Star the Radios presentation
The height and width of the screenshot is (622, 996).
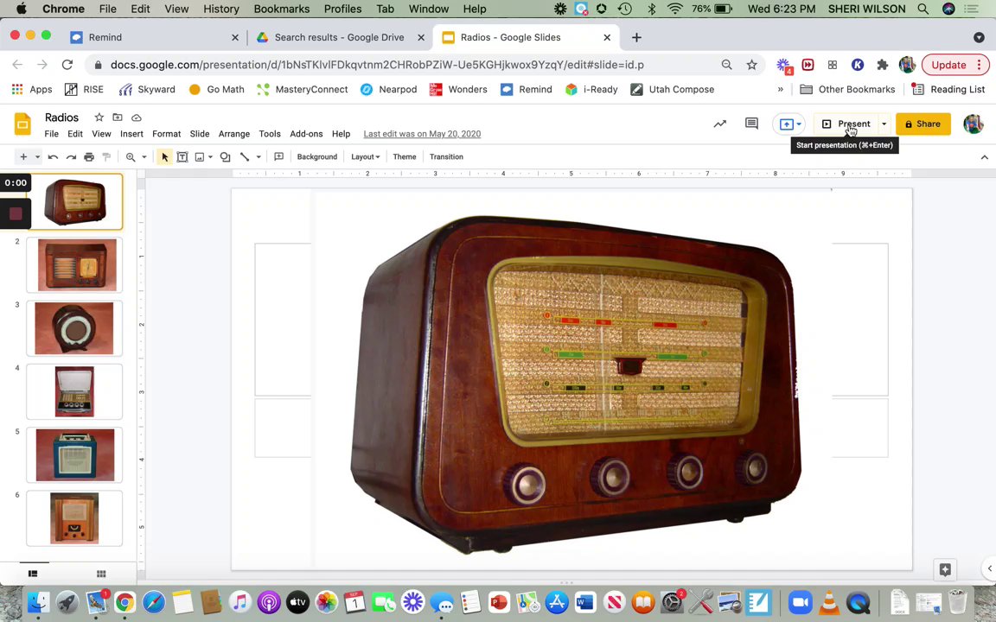pyautogui.click(x=99, y=117)
